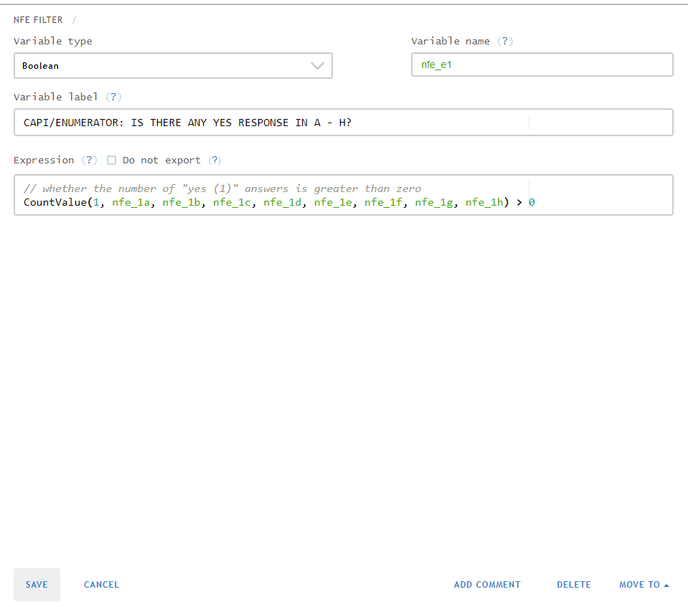Click help icon beside Variable label
This screenshot has width=688, height=607.
[114, 97]
